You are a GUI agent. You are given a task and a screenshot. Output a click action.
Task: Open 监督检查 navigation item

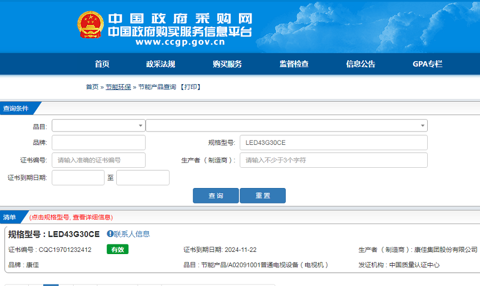tap(294, 64)
